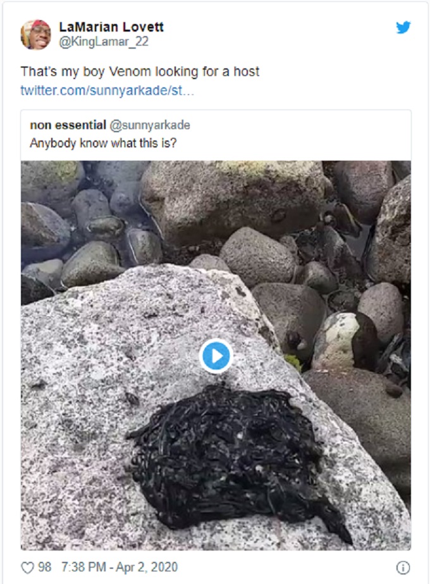Click the tweet text about Venom
The image size is (430, 584).
(140, 71)
